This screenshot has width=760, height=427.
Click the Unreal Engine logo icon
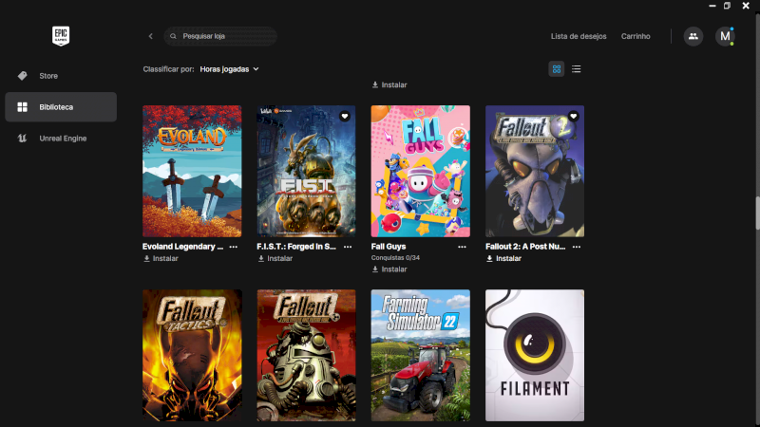22,138
